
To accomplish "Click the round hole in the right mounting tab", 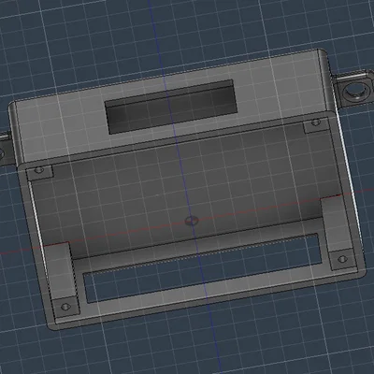I will (354, 92).
